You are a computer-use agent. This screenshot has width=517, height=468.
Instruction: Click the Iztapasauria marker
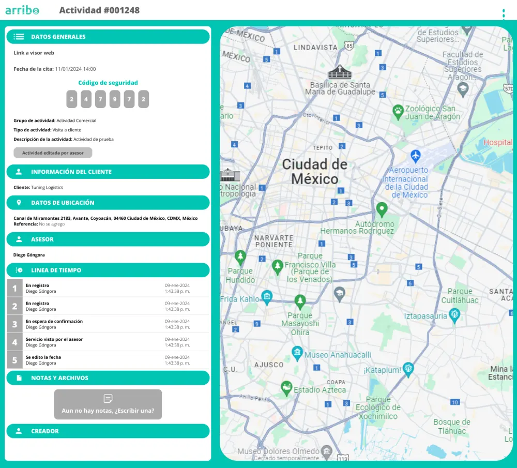click(454, 315)
